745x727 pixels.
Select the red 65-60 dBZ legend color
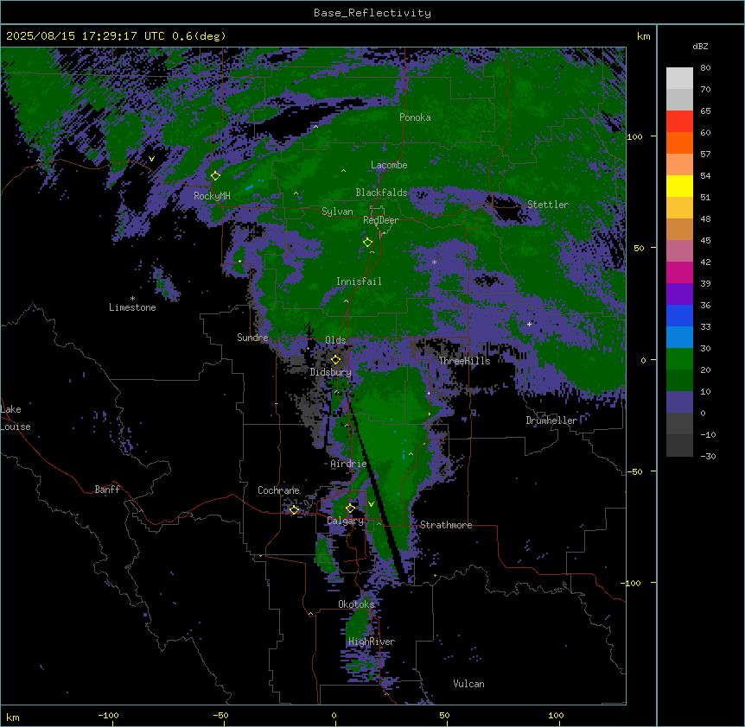(x=679, y=121)
